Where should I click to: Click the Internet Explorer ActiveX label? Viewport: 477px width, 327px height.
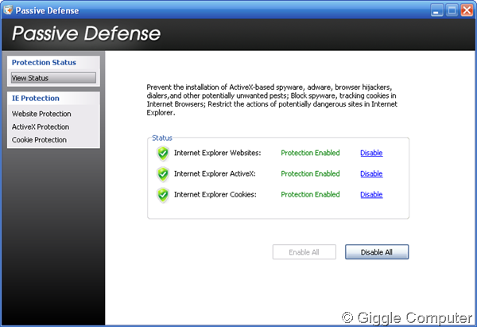point(215,173)
